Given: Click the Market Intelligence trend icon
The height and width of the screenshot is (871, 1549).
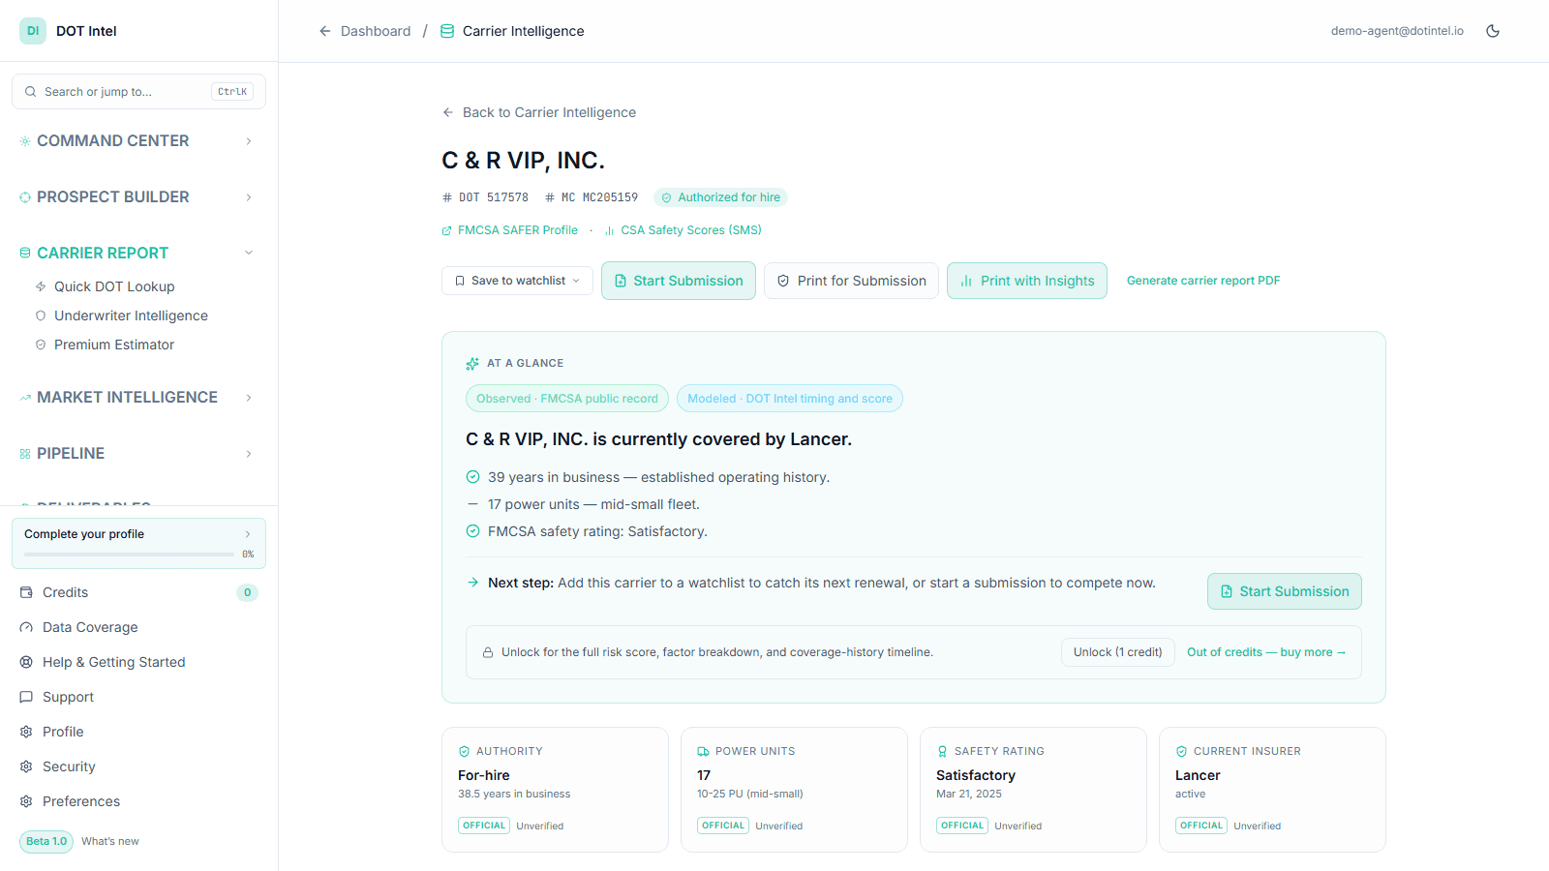Looking at the screenshot, I should 25,398.
